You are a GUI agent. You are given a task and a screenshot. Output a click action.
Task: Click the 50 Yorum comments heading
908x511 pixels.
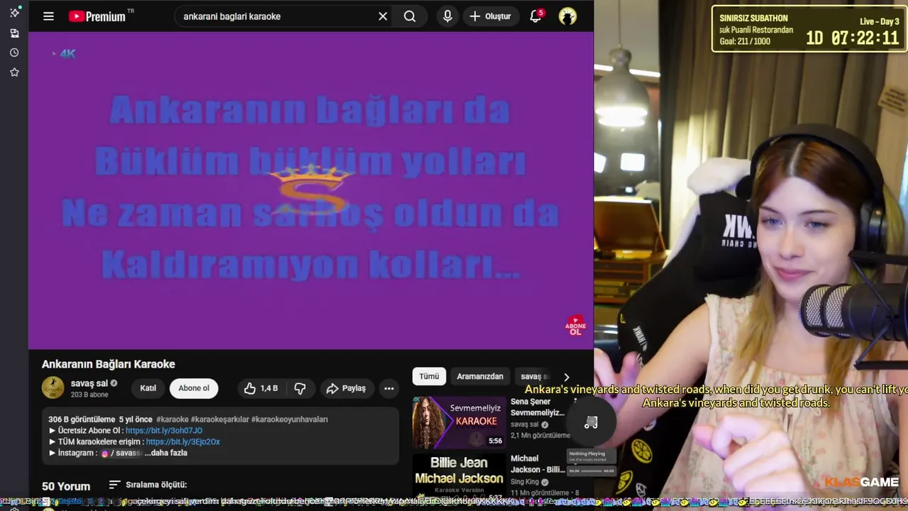(66, 486)
